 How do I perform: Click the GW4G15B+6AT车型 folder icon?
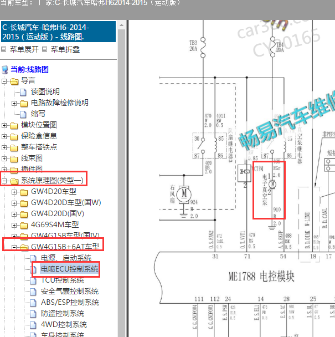click(24, 247)
